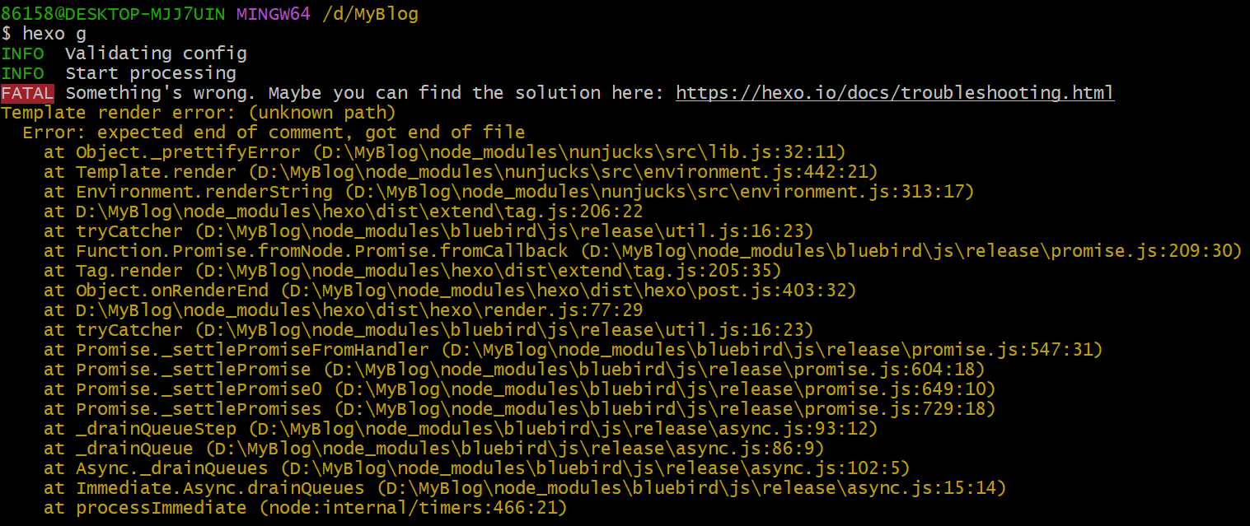Viewport: 1250px width, 526px height.
Task: Click the "Start processing" log message
Action: (x=150, y=73)
